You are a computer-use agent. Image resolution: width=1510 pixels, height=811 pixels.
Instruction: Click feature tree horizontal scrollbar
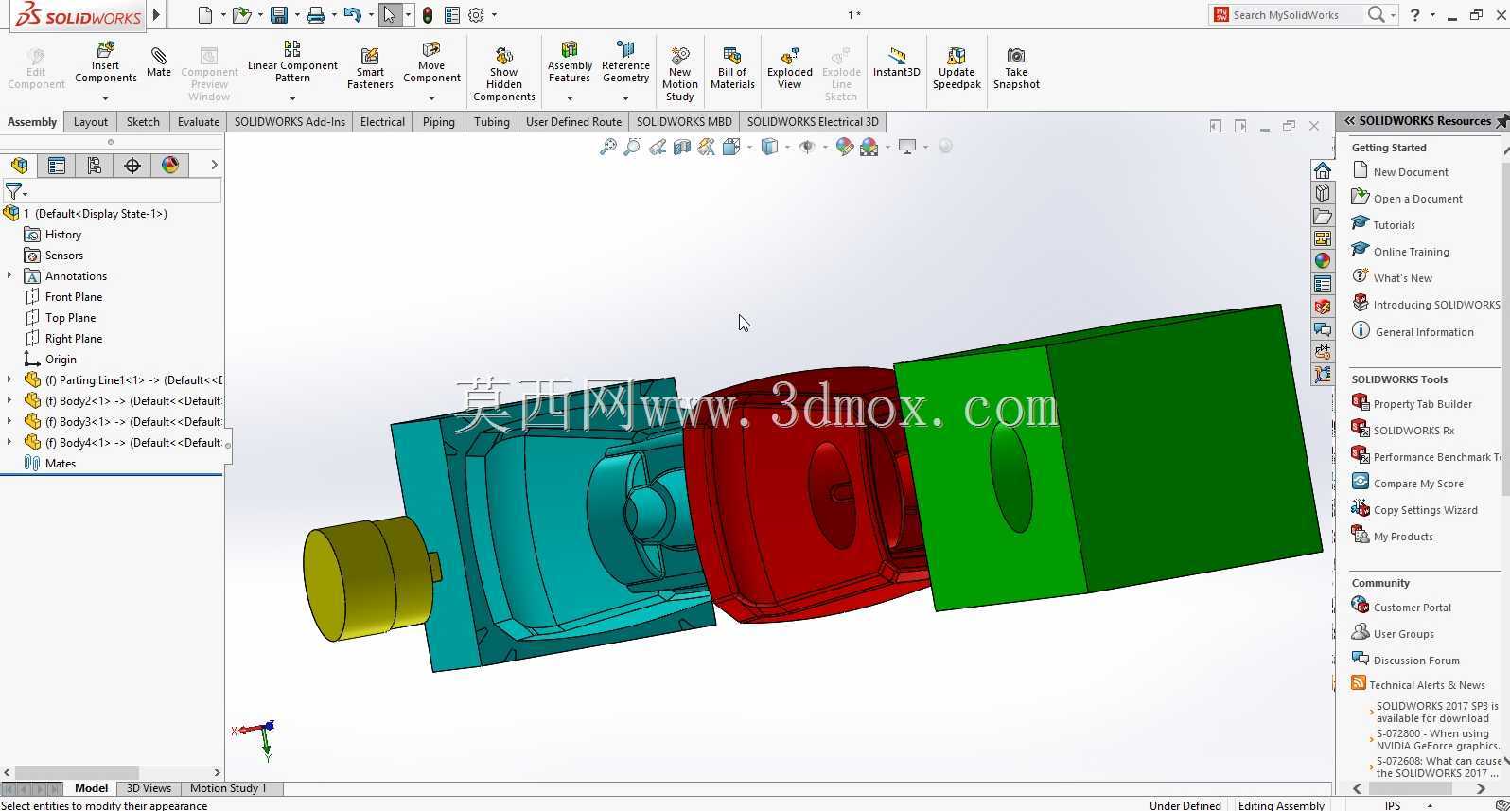pos(77,773)
